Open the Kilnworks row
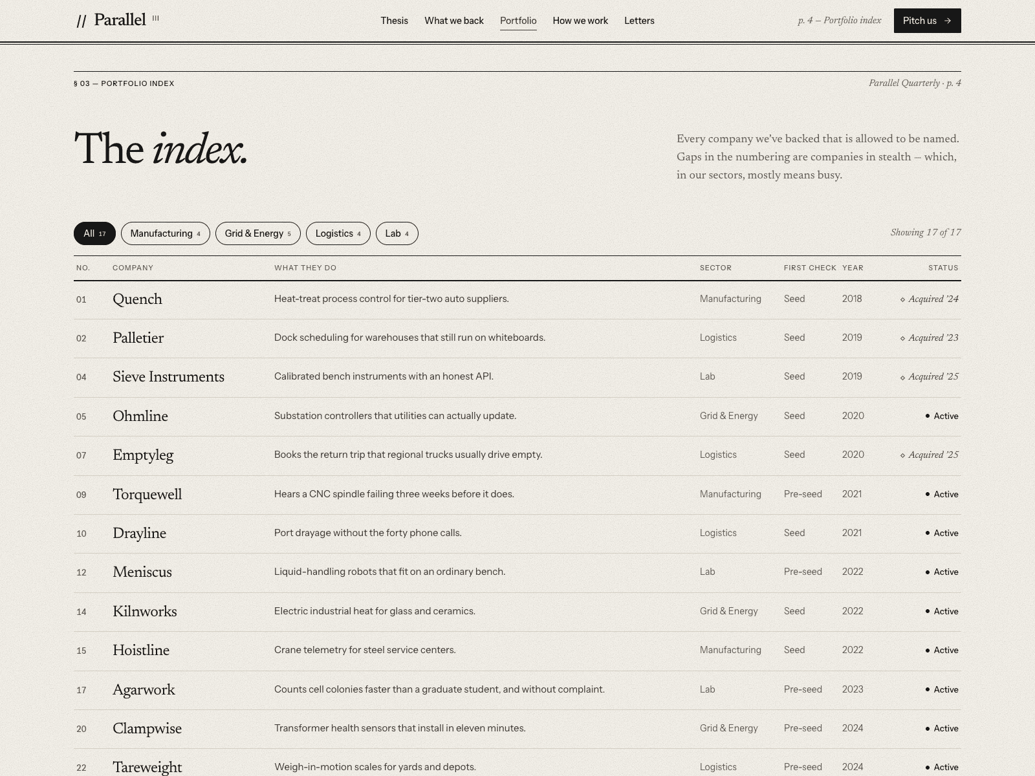Screen dimensions: 1035x776 (517, 612)
